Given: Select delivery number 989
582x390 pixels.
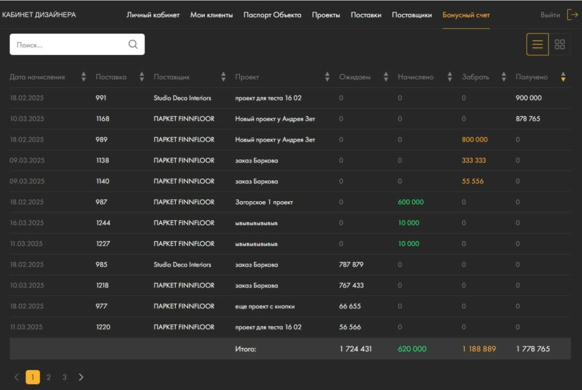Looking at the screenshot, I should click(101, 140).
